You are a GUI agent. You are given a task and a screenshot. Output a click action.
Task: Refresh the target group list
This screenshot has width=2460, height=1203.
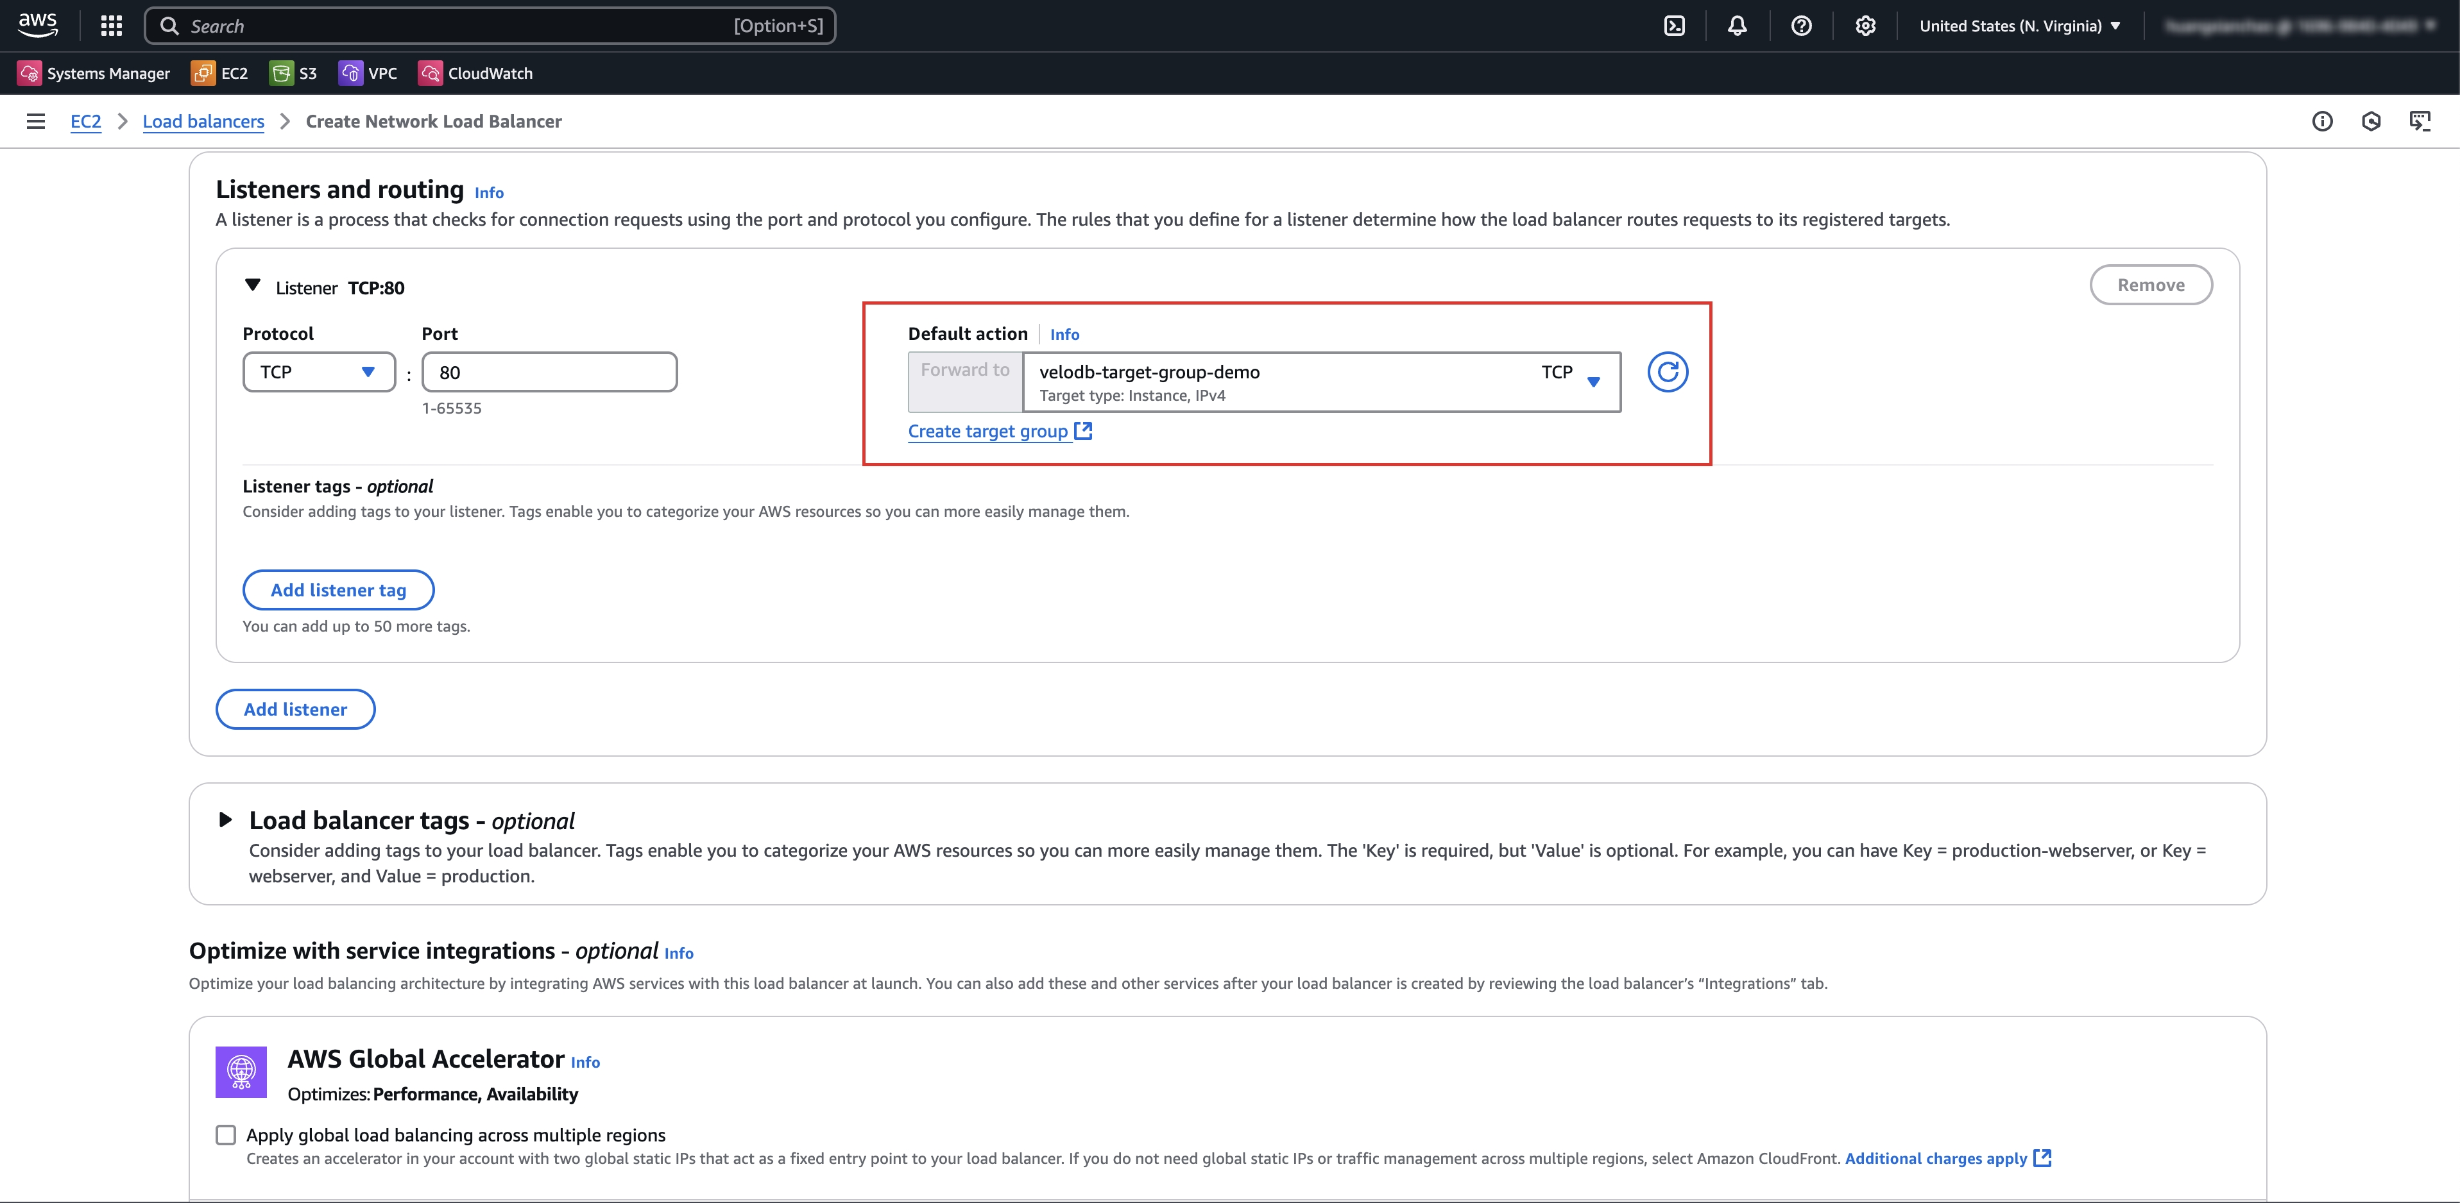1668,373
